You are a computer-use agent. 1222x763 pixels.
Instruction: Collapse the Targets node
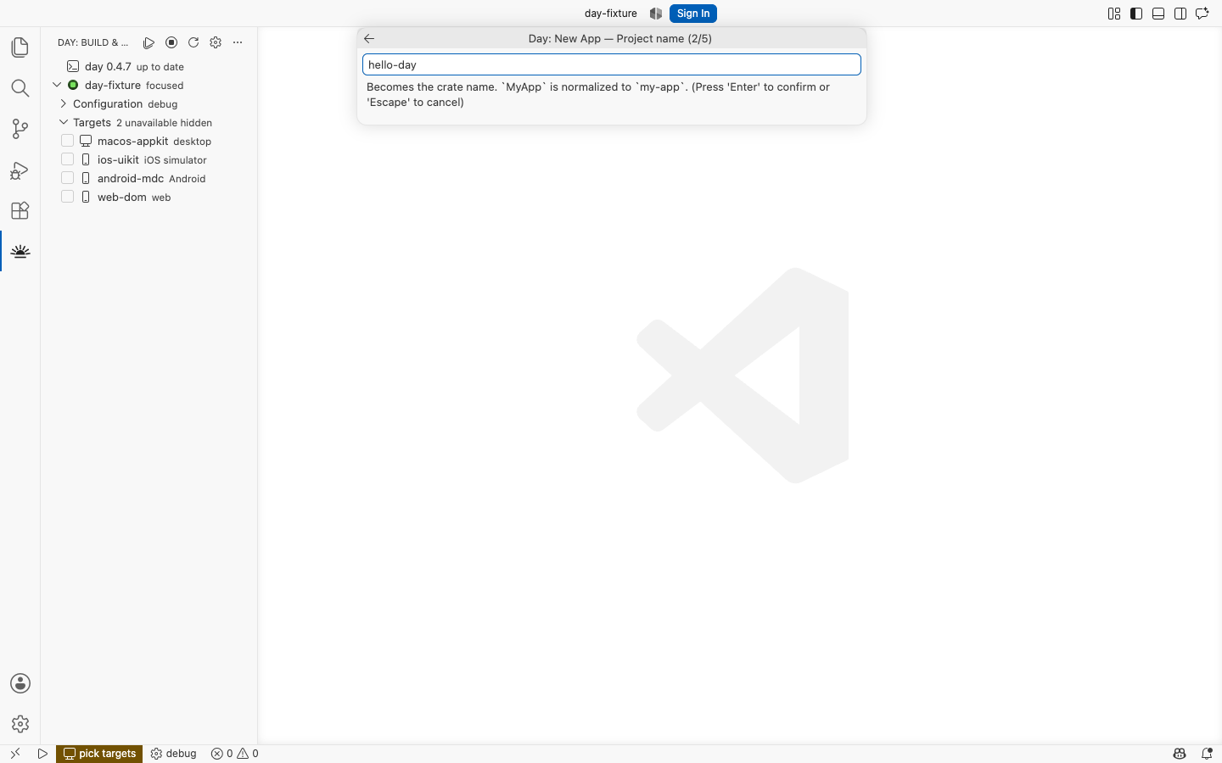(64, 122)
